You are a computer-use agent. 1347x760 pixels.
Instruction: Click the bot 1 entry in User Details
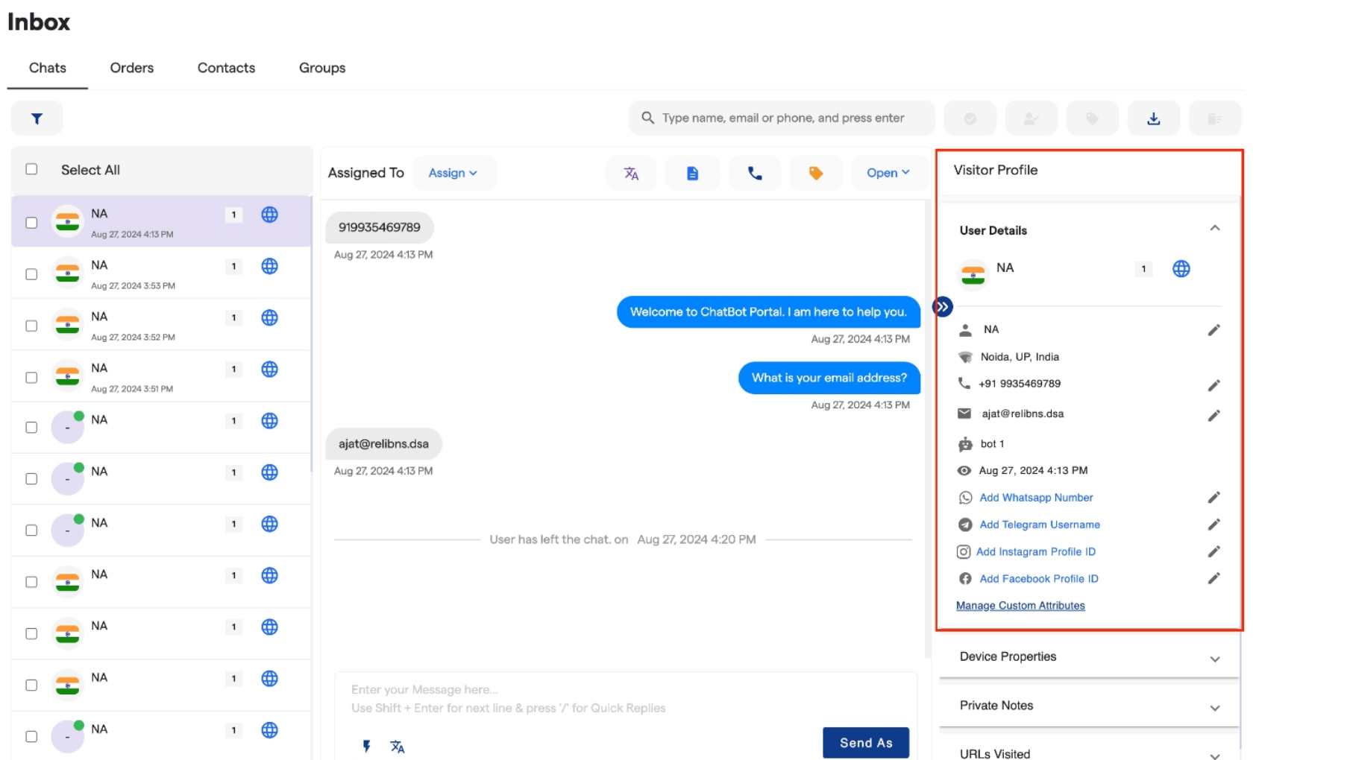[x=992, y=443]
